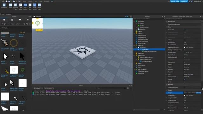Image resolution: width=203 pixels, height=114 pixels.
Task: Select the orange transparent ring image
Action: [14, 43]
